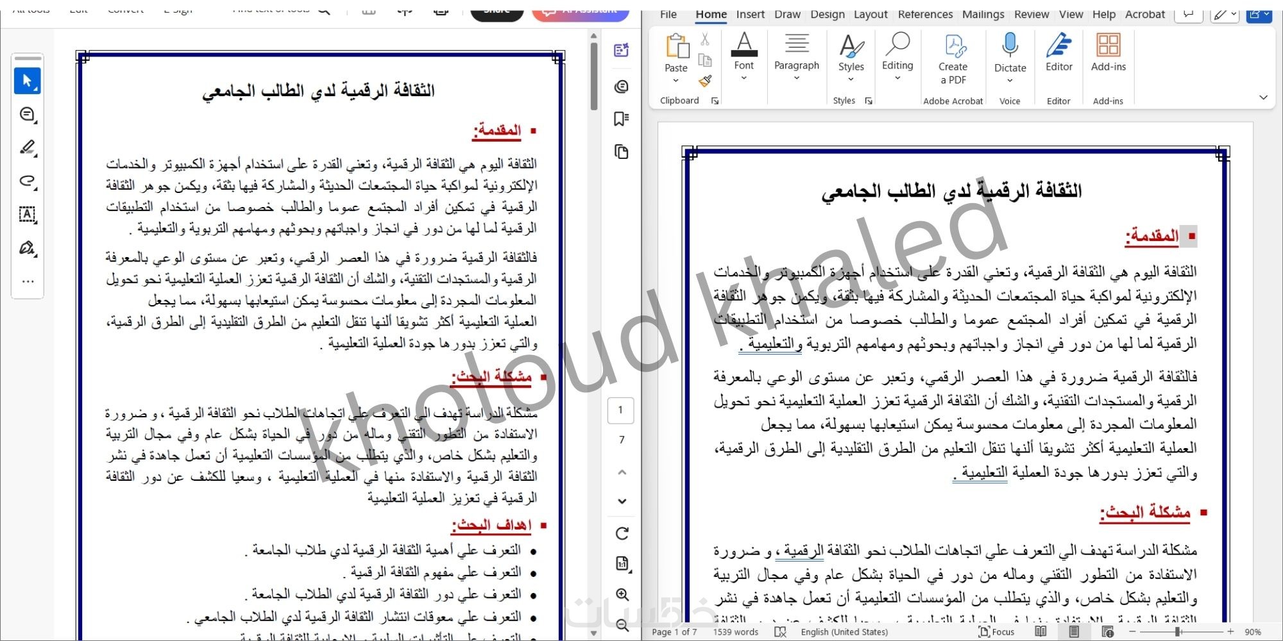Pick the Highlight pen tool in Acrobat
This screenshot has height=641, width=1283.
(27, 148)
